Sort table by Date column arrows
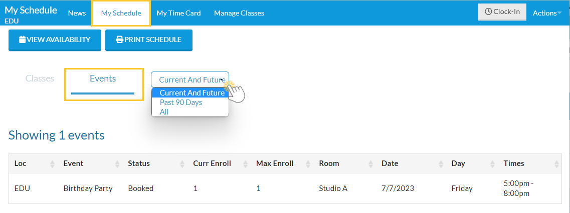The width and height of the screenshot is (570, 213). [x=441, y=163]
